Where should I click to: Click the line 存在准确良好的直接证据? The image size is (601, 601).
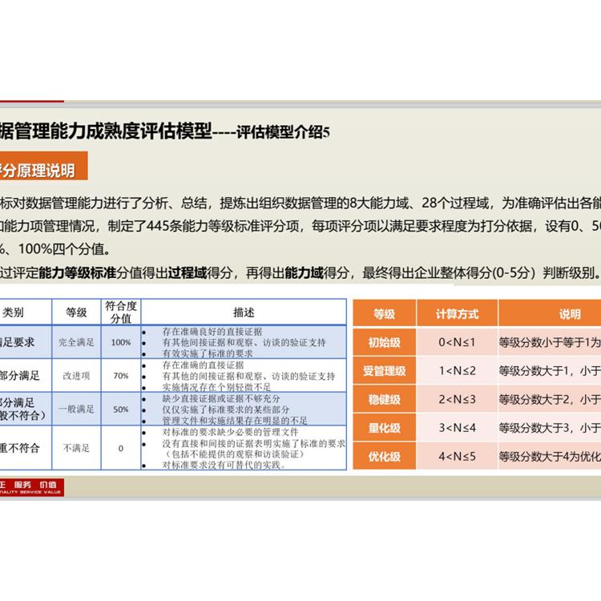[x=212, y=332]
